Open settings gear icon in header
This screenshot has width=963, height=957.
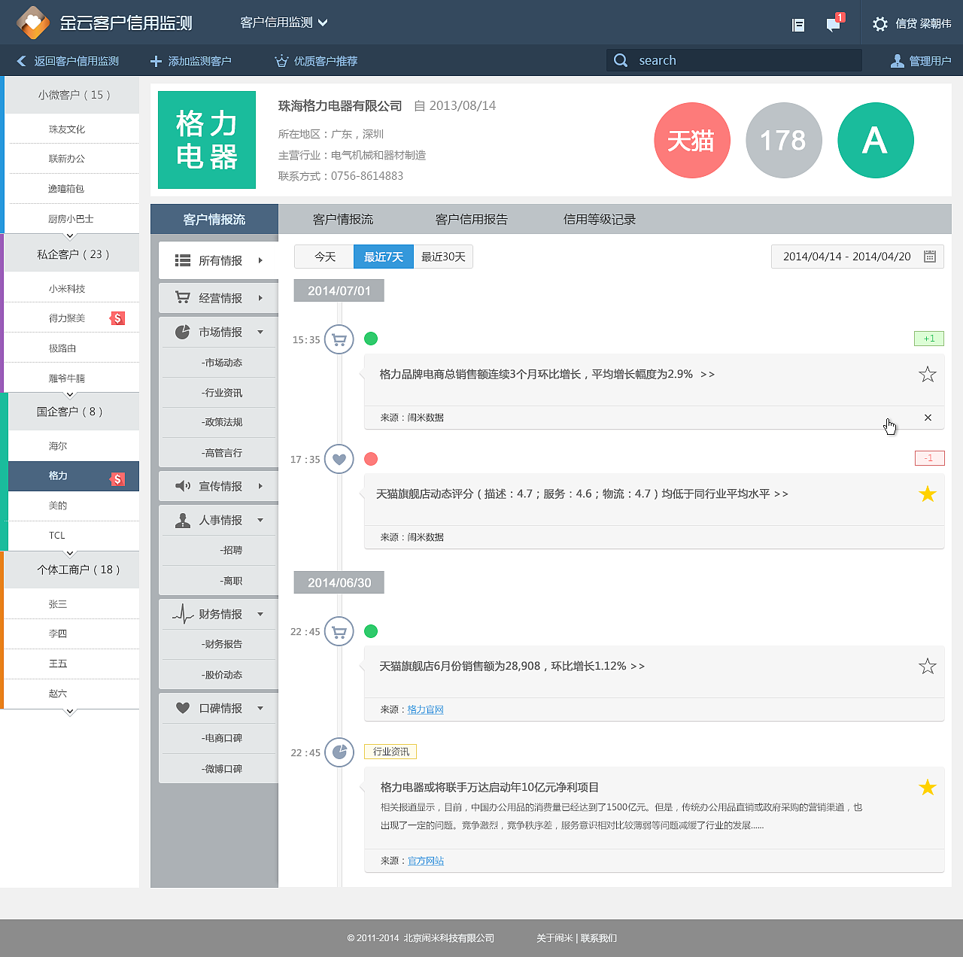click(879, 24)
